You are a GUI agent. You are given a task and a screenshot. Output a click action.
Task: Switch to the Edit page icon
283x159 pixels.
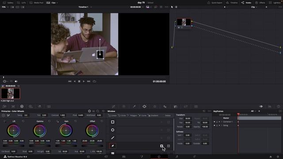pyautogui.click(x=124, y=157)
